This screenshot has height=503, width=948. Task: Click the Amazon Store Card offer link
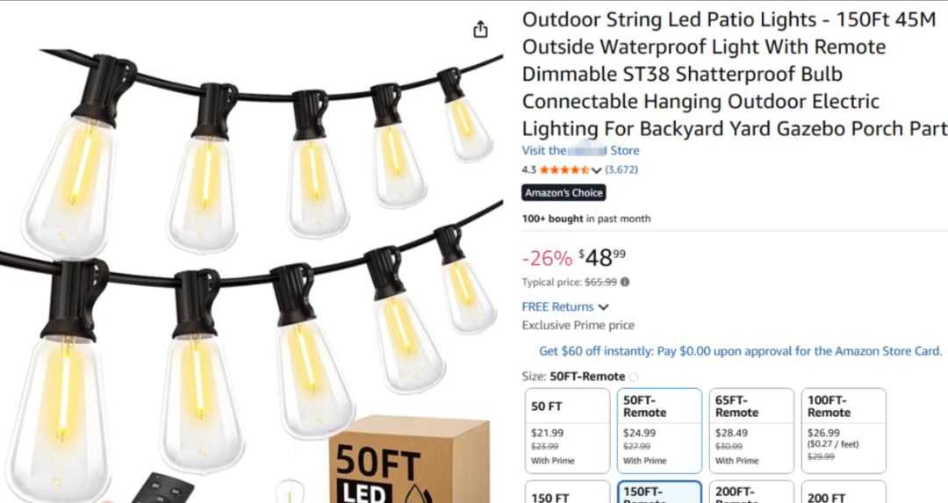click(x=740, y=351)
